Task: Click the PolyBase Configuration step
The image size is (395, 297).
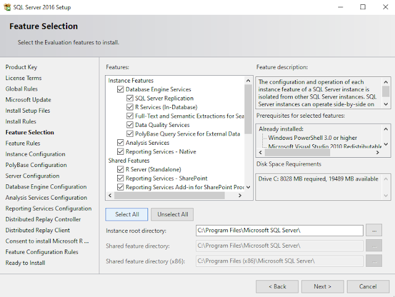Action: pos(36,165)
